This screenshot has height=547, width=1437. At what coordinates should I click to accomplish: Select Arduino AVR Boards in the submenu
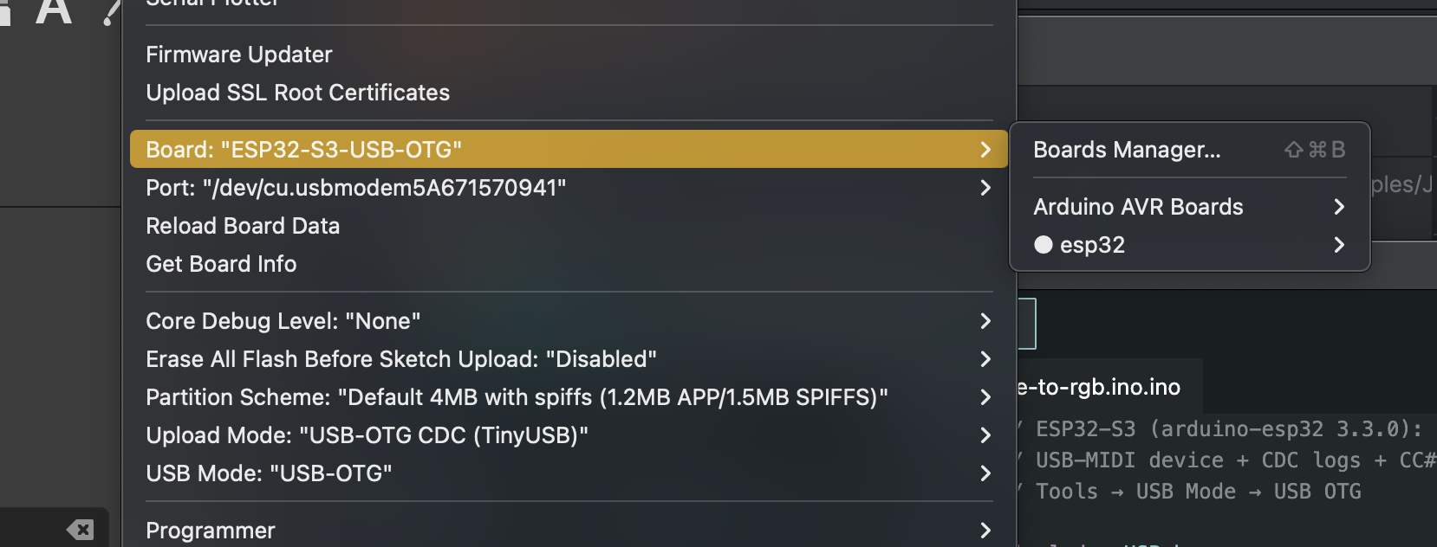point(1138,207)
